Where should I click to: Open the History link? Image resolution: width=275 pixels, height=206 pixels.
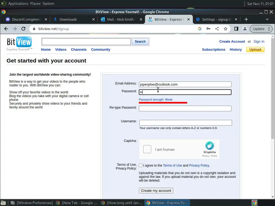(x=236, y=50)
